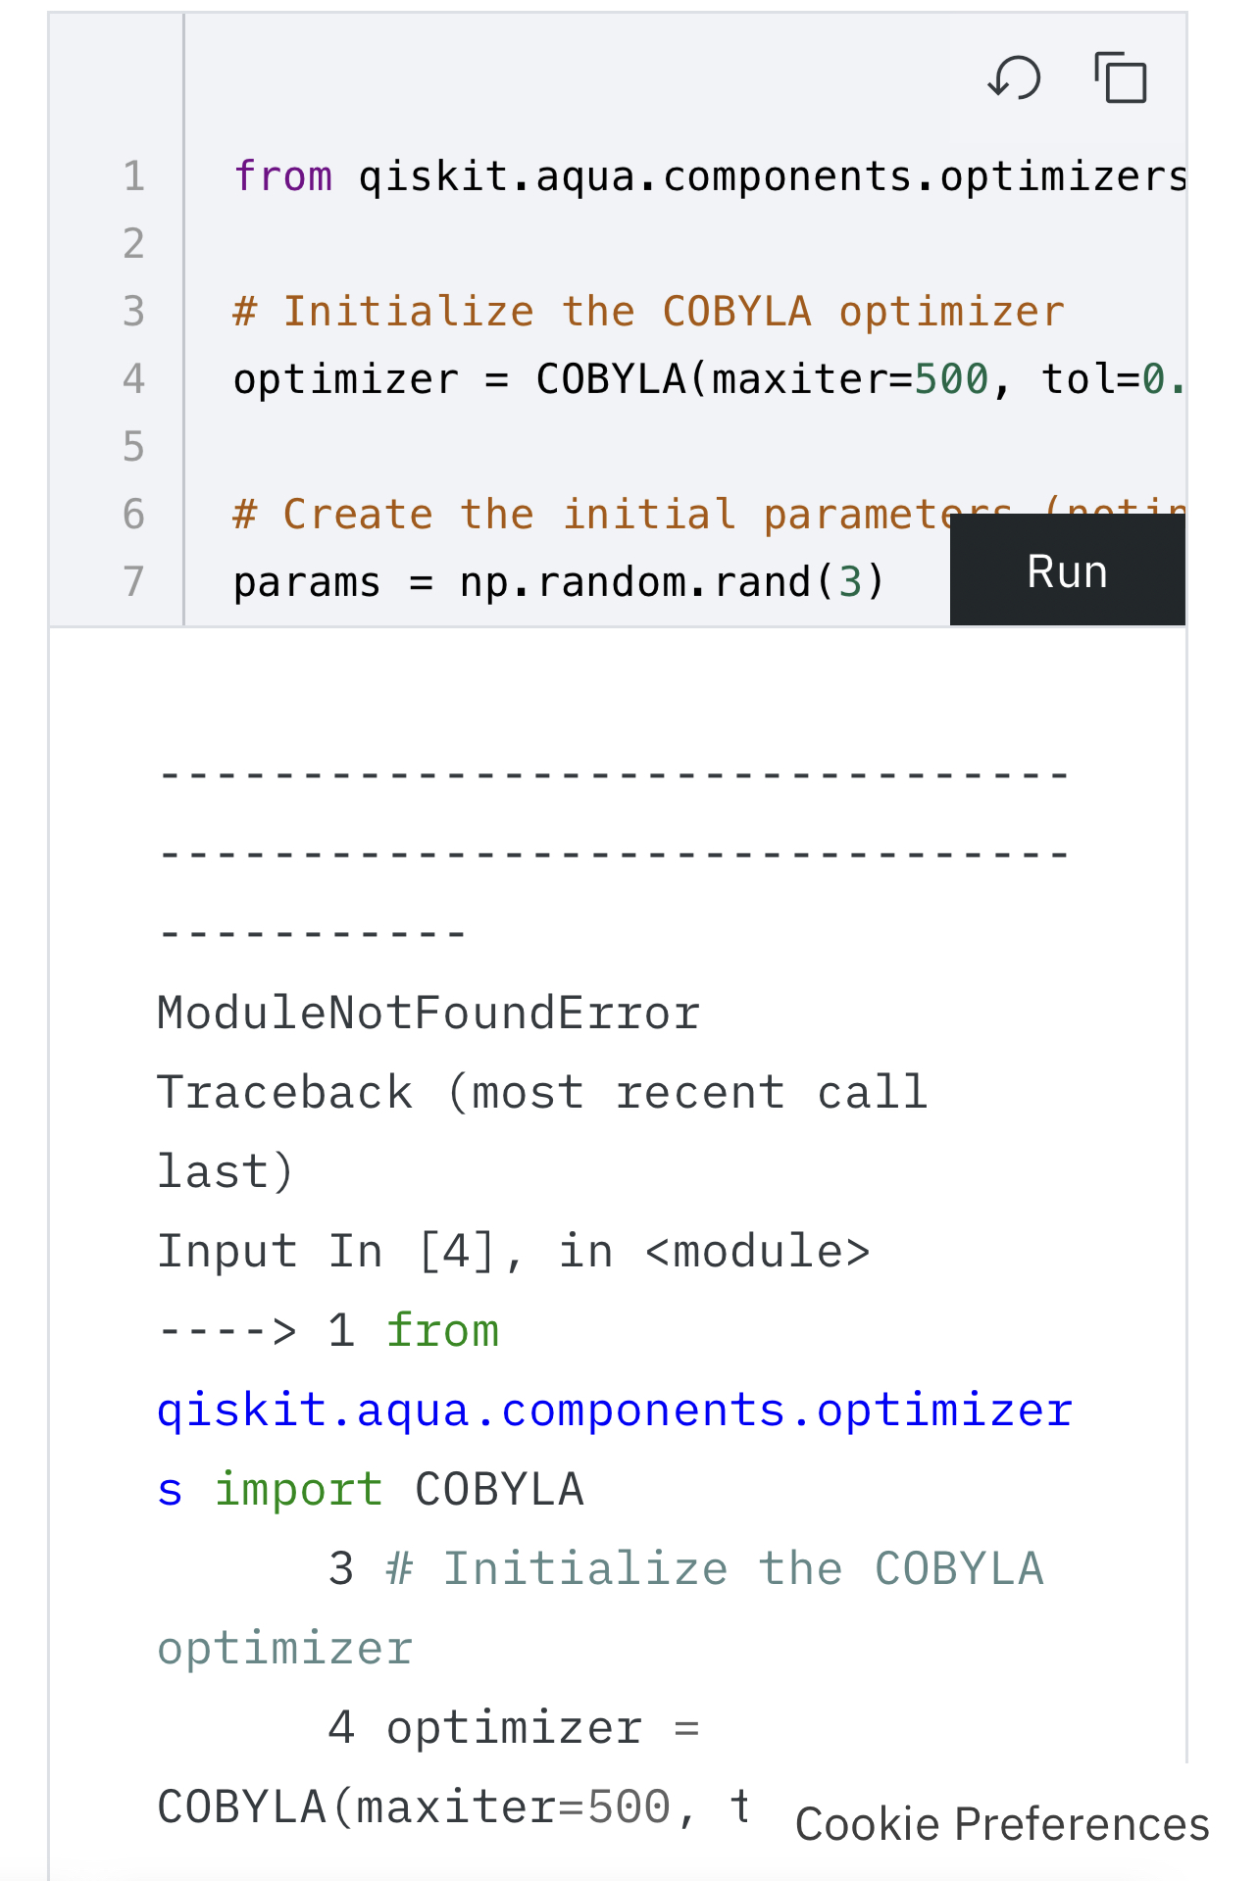Click 'ModuleNotFoundError' in the output
This screenshot has width=1259, height=1881.
pos(428,1014)
